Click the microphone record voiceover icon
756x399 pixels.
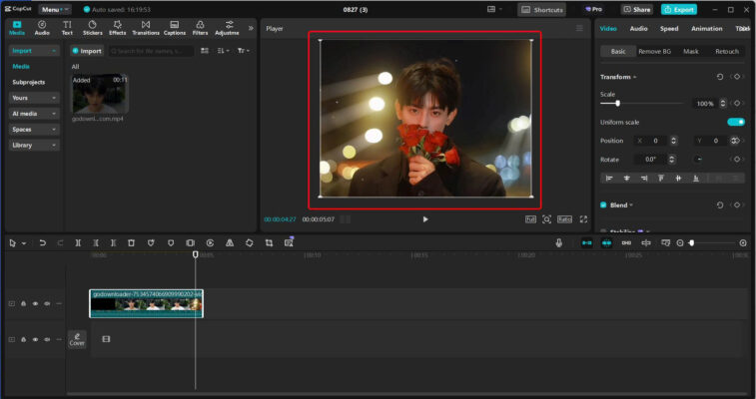pos(559,243)
